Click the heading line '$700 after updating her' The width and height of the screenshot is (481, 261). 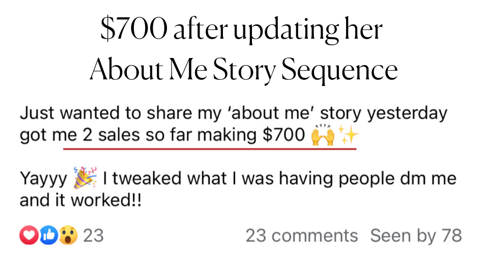tap(241, 31)
